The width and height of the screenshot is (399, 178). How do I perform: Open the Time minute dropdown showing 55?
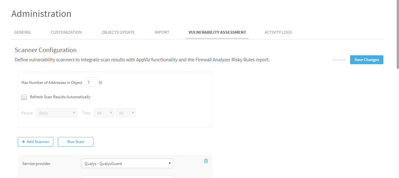[126, 113]
